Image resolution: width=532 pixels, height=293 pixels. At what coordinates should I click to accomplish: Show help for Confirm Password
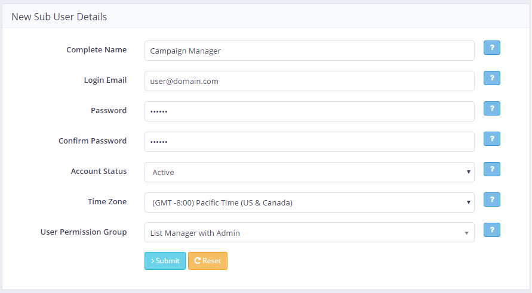(x=491, y=139)
